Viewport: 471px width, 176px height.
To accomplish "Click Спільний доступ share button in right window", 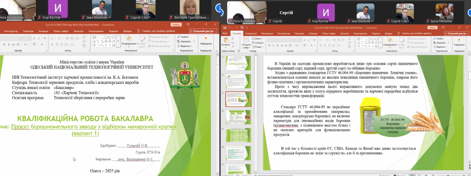I will 456,33.
